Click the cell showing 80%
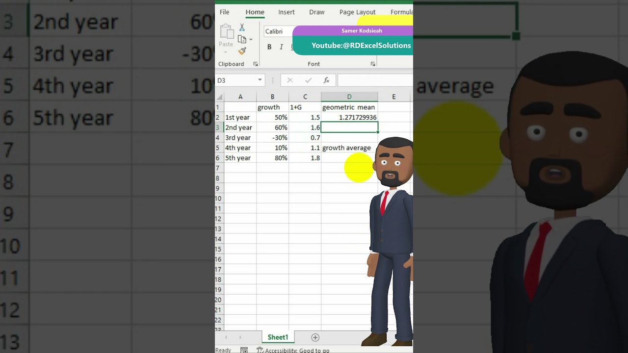 (x=272, y=158)
